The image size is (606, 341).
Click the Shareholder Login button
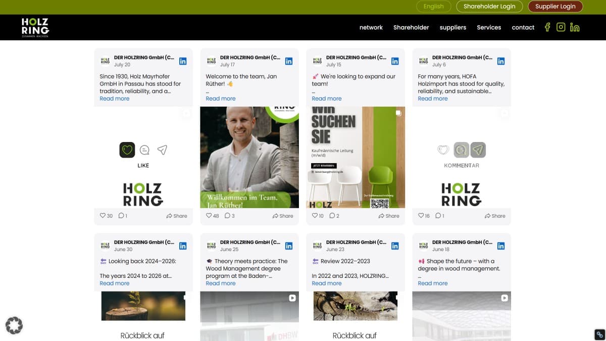point(489,7)
